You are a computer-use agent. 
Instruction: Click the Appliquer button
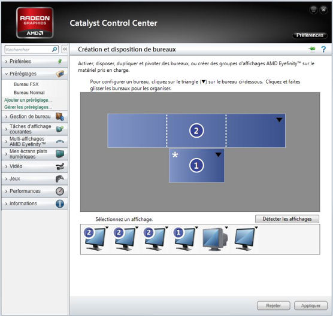(x=311, y=306)
